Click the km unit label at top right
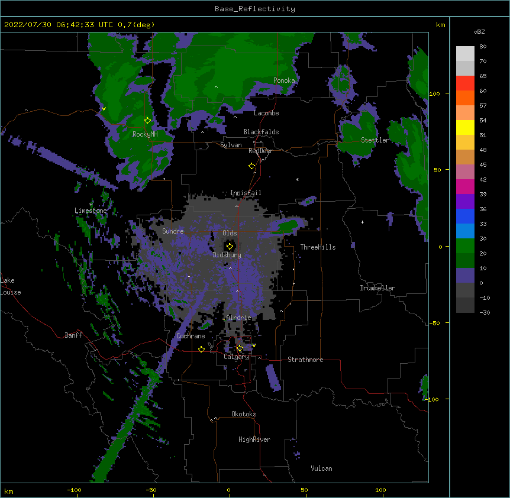The height and width of the screenshot is (498, 510). (x=441, y=25)
